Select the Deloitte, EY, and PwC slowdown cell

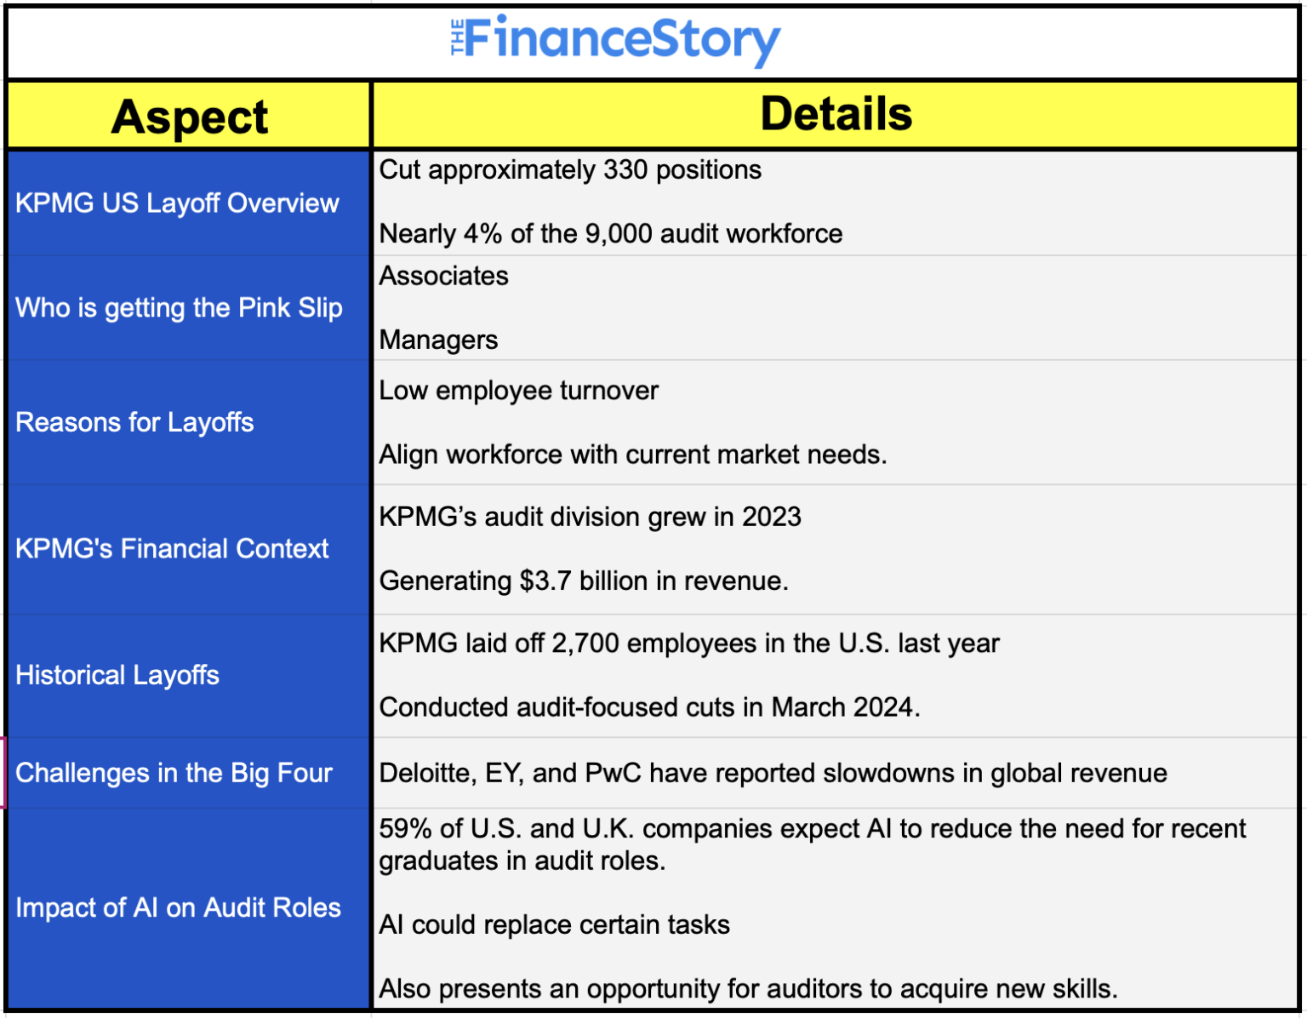[773, 773]
